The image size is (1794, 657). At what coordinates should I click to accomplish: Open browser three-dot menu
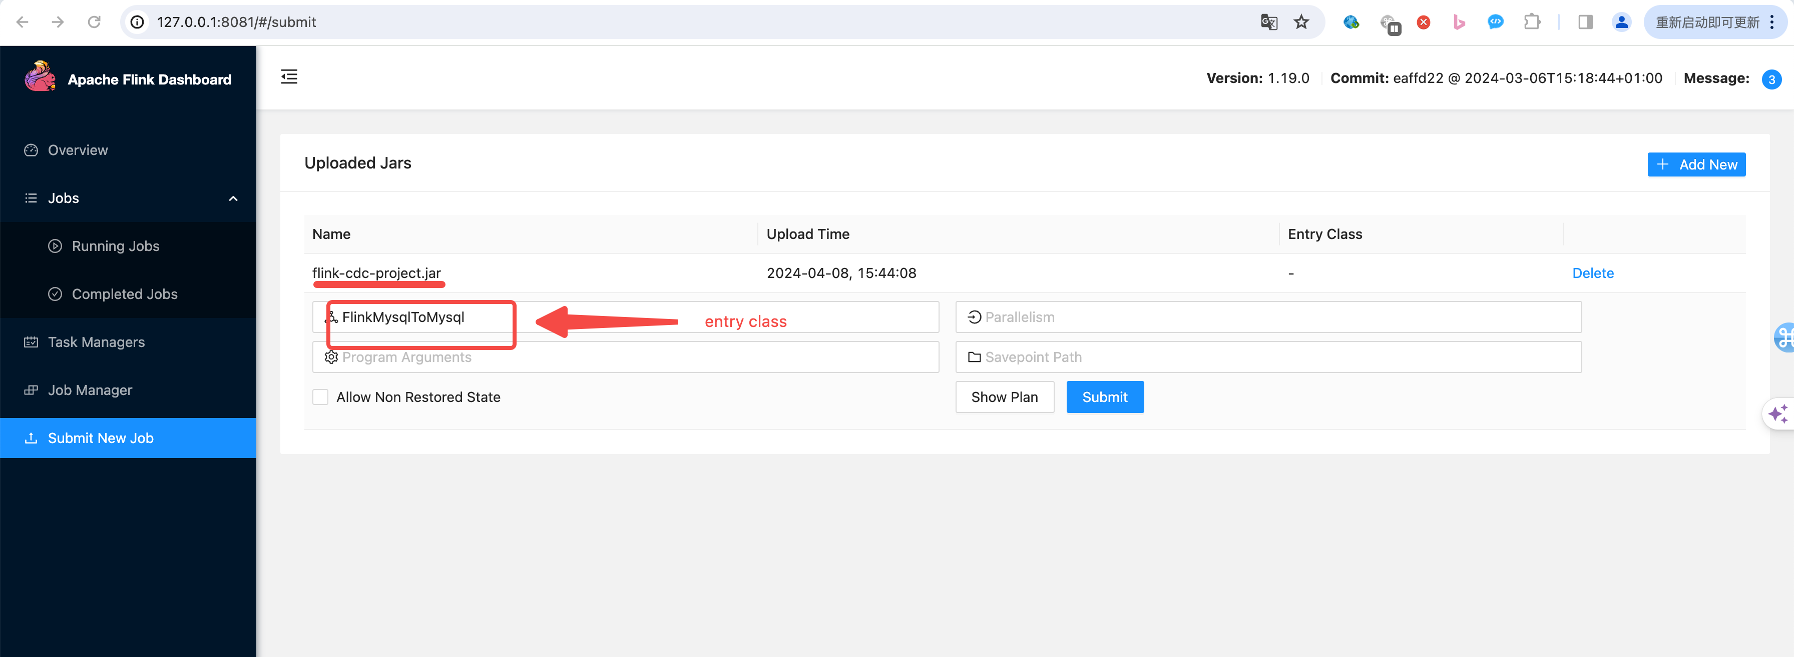(x=1772, y=22)
